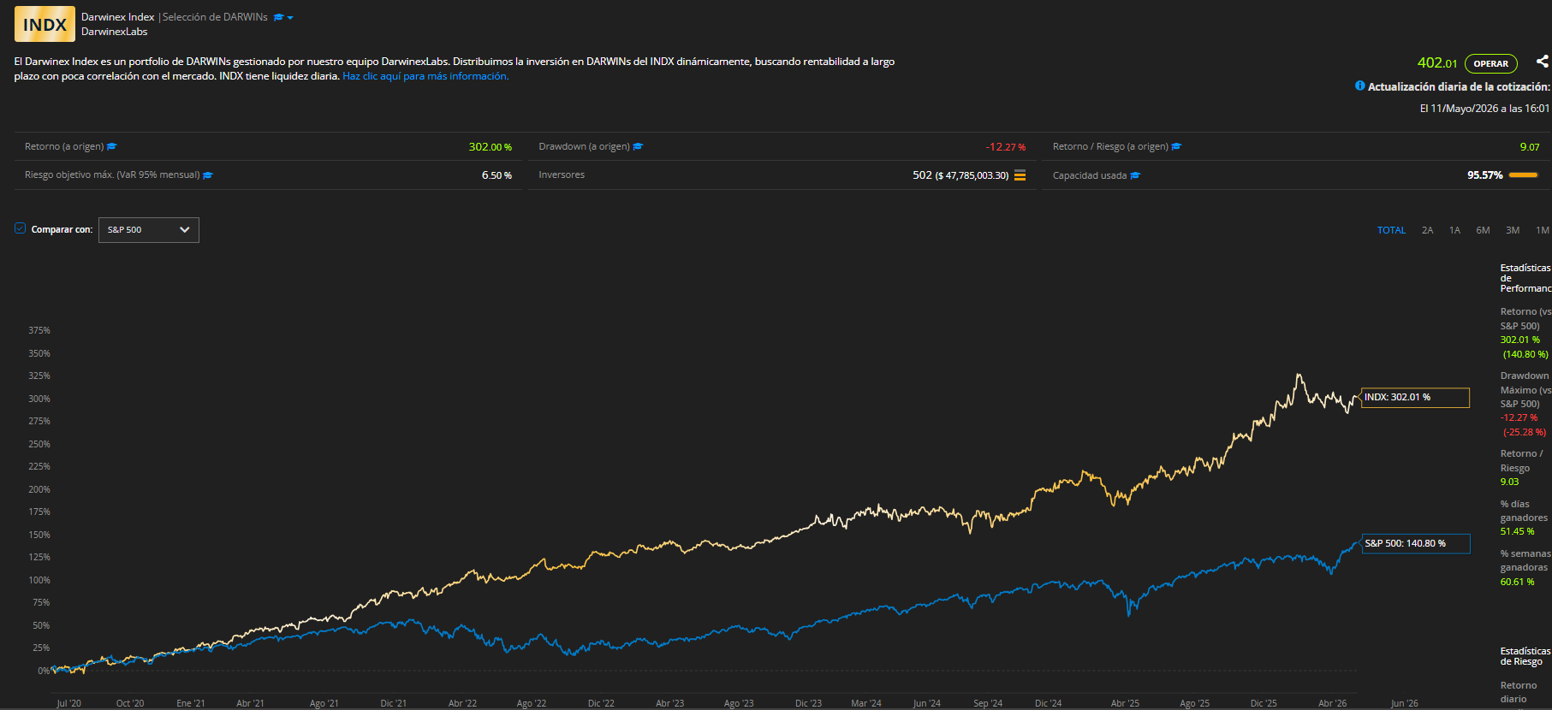This screenshot has width=1552, height=710.
Task: Share this DARWIN via the share icon
Action: pyautogui.click(x=1542, y=62)
